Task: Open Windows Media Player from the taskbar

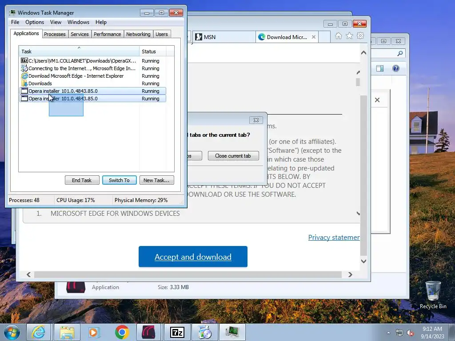Action: click(93, 332)
